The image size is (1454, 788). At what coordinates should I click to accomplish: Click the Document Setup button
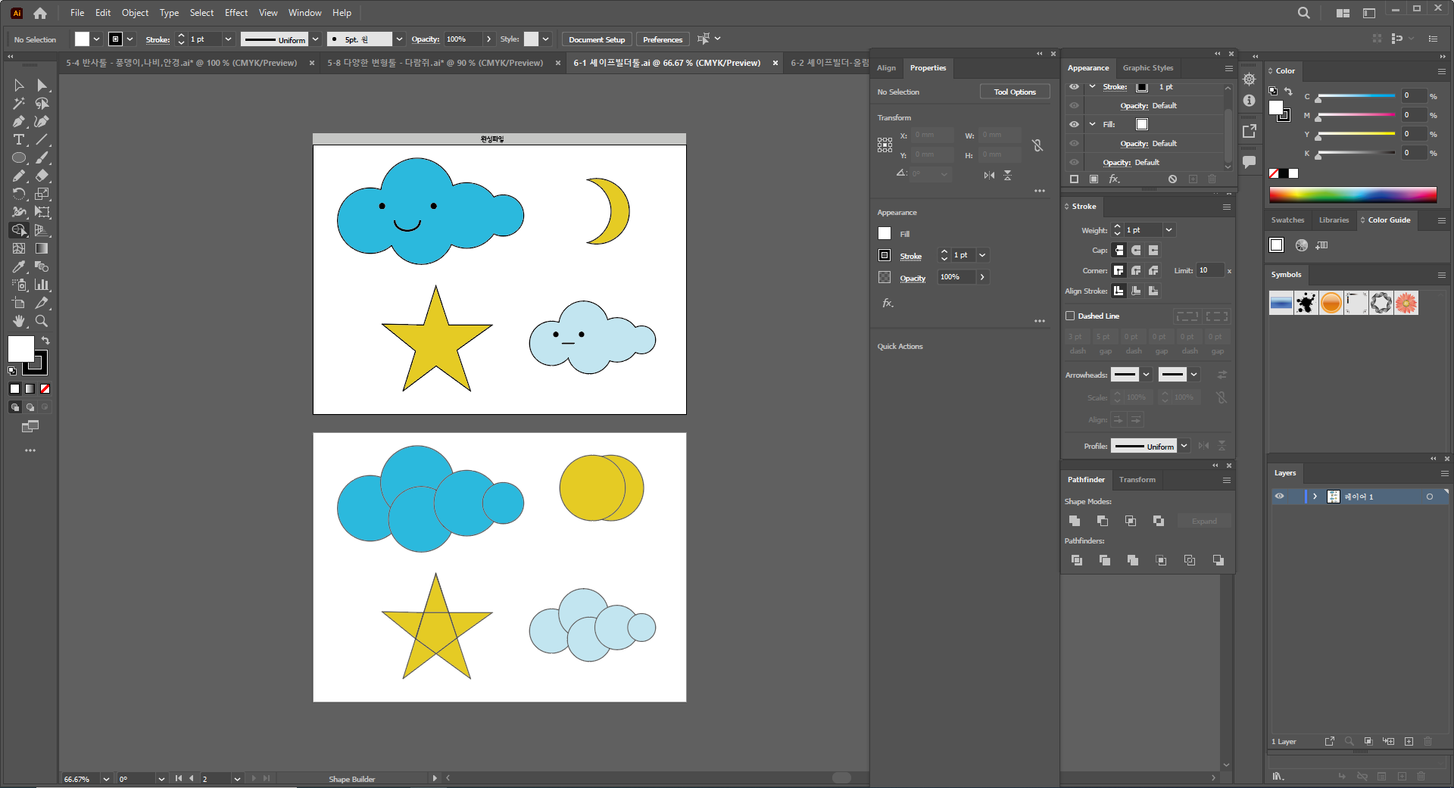pos(597,39)
